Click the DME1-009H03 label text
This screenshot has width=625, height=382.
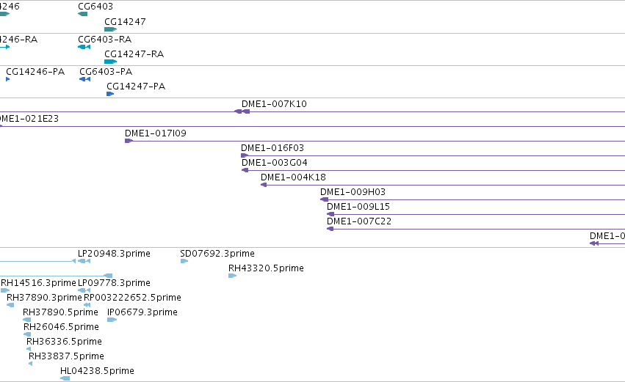353,192
